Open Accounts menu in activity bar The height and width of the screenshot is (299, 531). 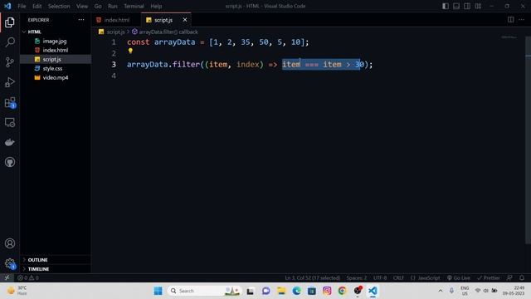10,243
